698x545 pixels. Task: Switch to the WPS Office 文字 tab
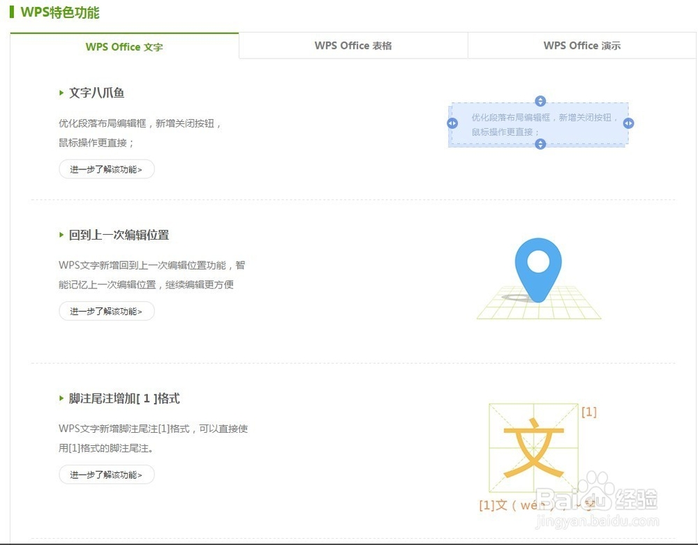tap(124, 46)
